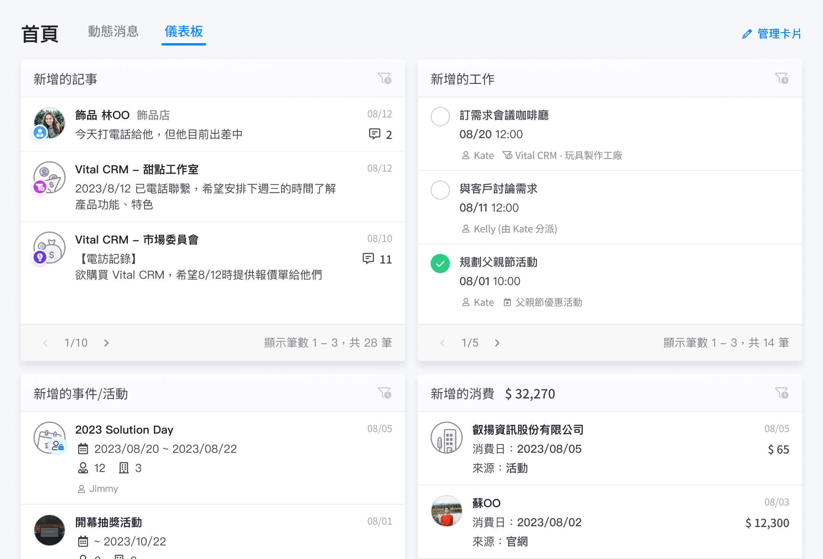
Task: Click the 蘇OO contact photo
Action: (446, 511)
